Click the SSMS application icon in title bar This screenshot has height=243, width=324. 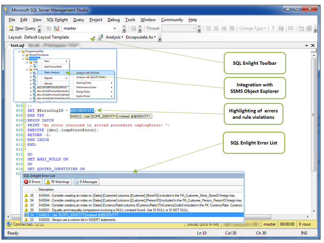(x=7, y=10)
